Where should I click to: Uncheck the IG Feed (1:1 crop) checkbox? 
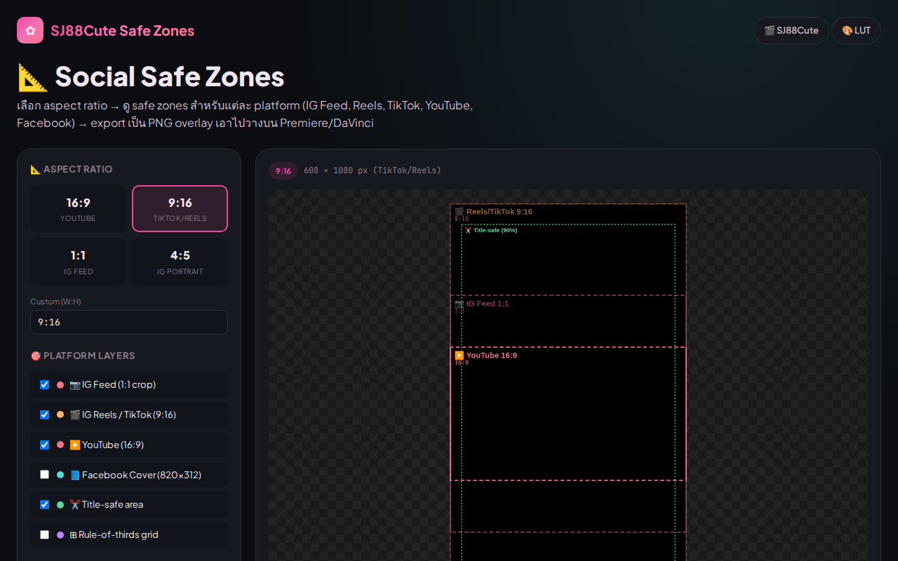tap(45, 384)
